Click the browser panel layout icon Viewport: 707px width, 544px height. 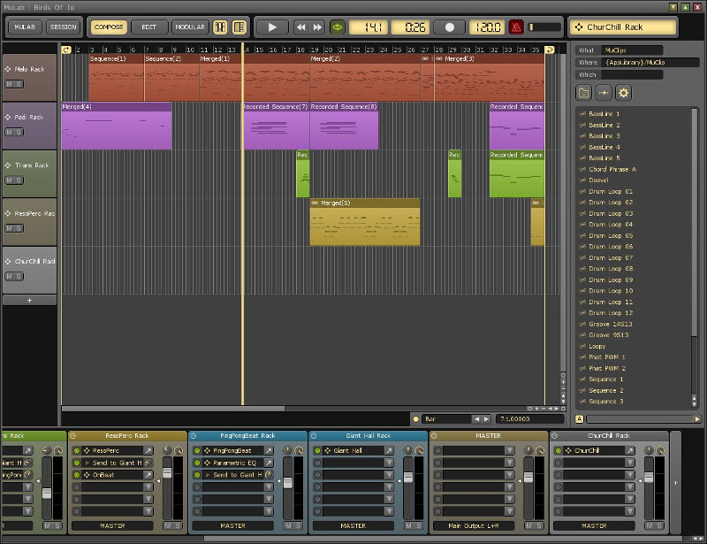tap(239, 27)
